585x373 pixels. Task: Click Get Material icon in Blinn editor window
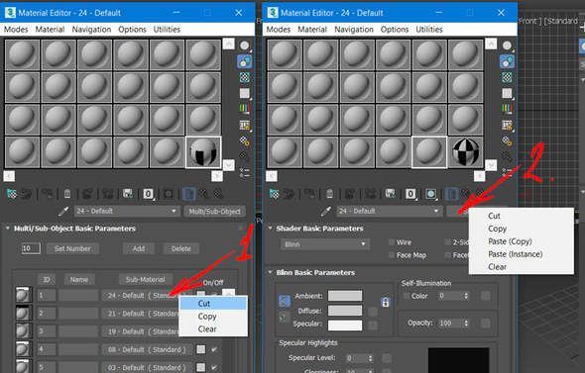tap(275, 194)
